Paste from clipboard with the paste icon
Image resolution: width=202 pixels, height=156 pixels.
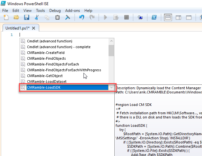[57, 17]
